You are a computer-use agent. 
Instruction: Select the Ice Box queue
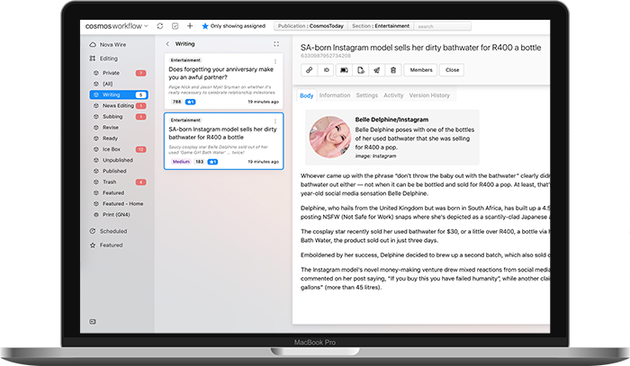click(120, 149)
